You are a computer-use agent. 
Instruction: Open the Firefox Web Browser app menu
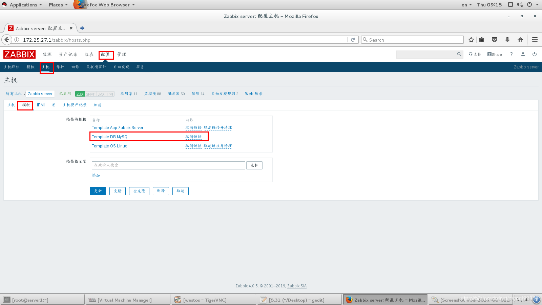point(104,4)
